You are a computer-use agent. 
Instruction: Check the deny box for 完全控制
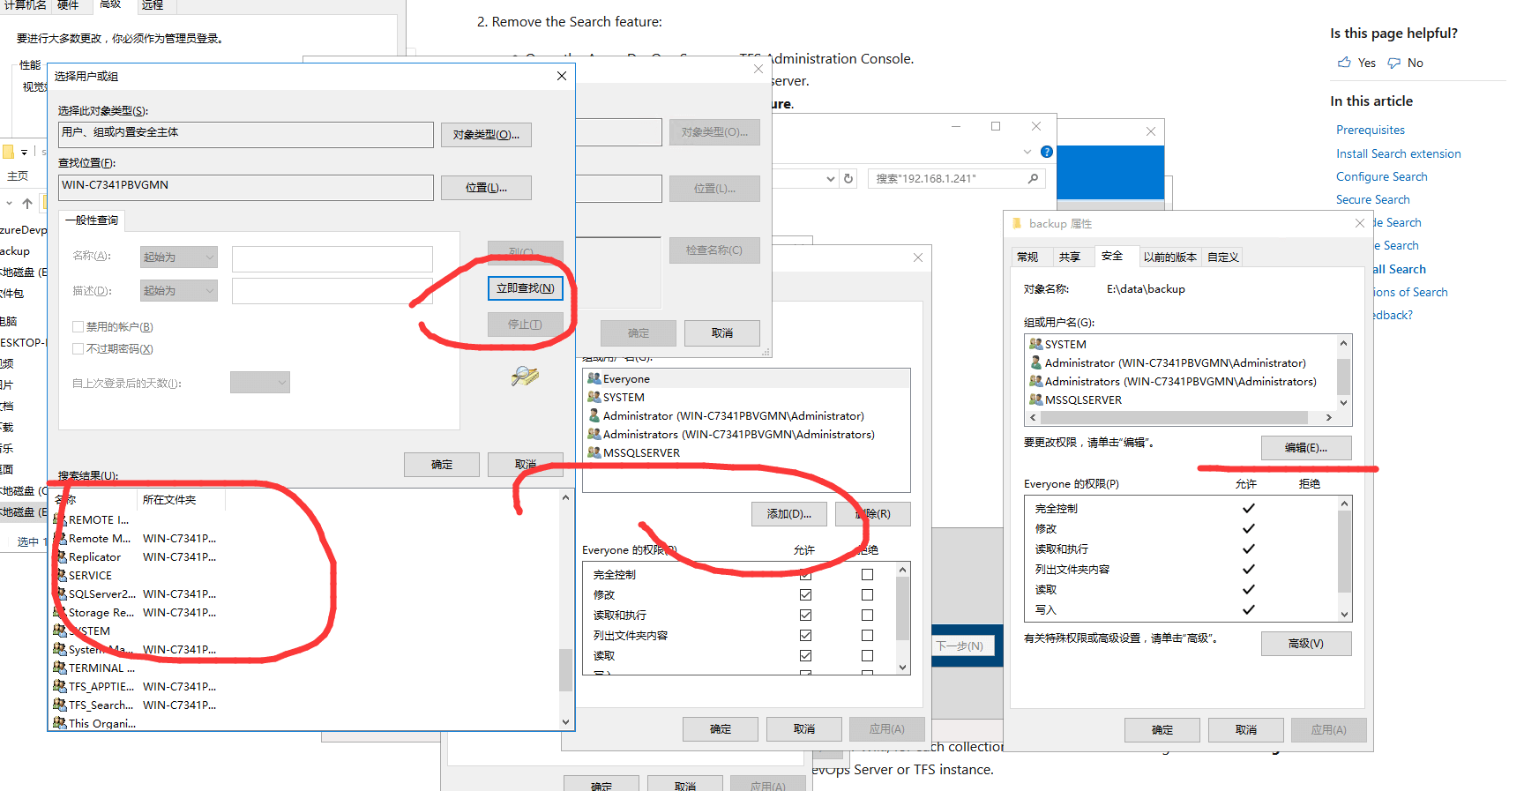point(867,575)
